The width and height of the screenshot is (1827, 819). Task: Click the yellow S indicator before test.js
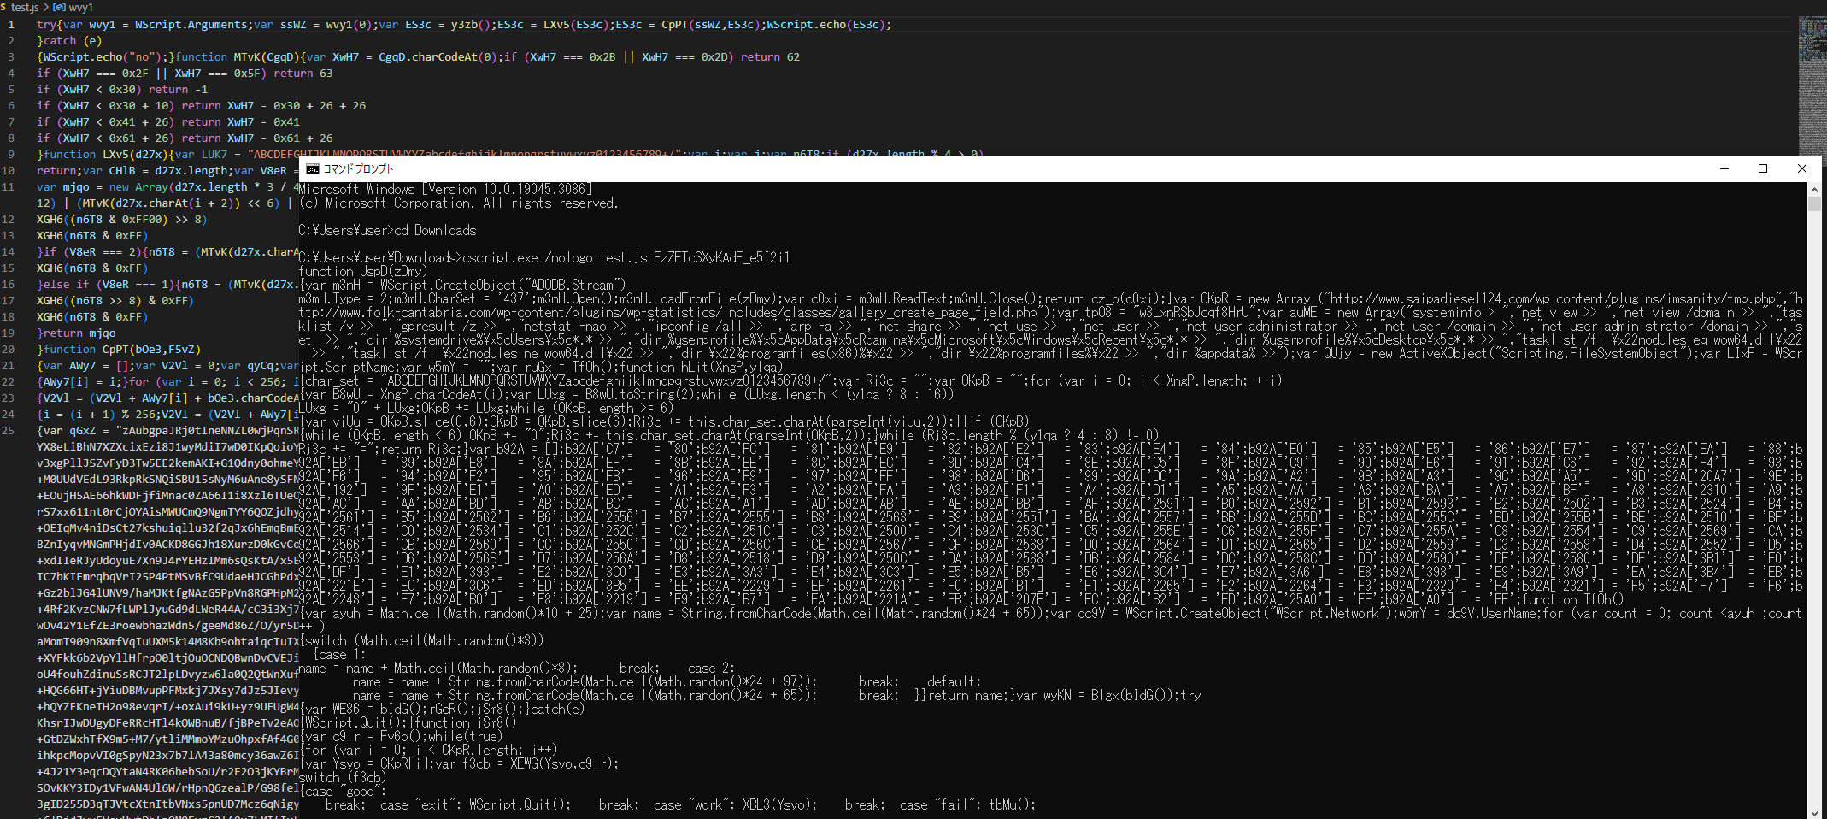[5, 8]
